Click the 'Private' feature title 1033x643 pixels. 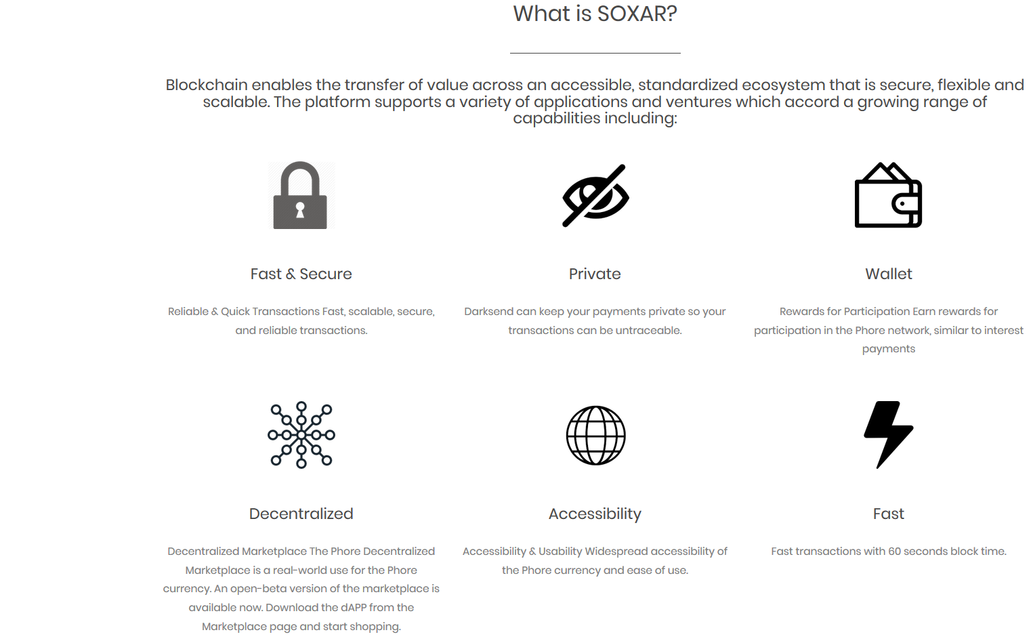point(595,274)
